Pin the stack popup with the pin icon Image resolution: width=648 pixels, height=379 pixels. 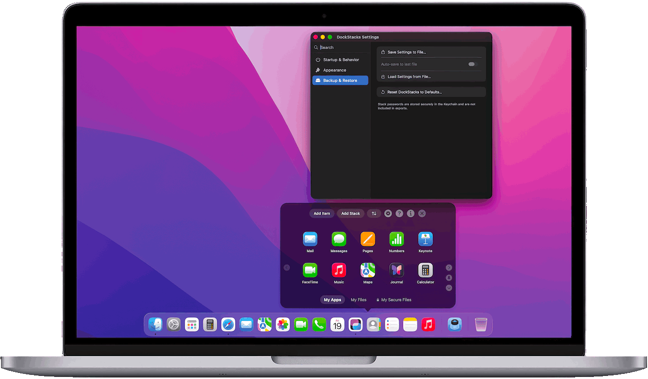(449, 278)
